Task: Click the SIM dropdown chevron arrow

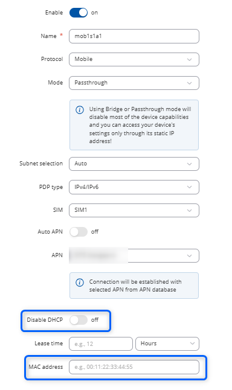Action: (x=190, y=211)
